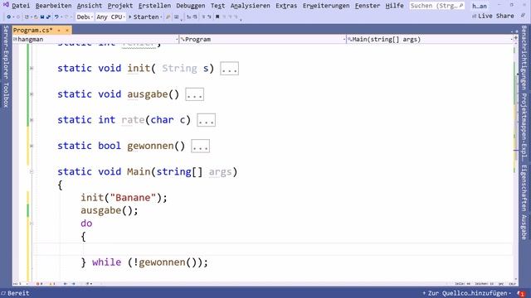Click the ellipsis box after gewonnen()
This screenshot has width=531, height=298.
[200, 147]
